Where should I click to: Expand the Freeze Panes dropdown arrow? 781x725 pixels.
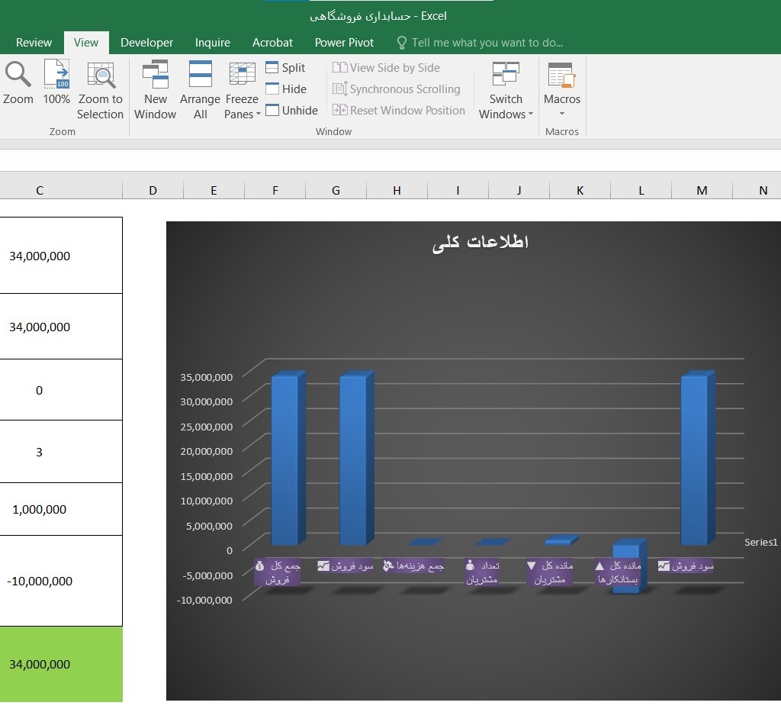click(x=259, y=114)
